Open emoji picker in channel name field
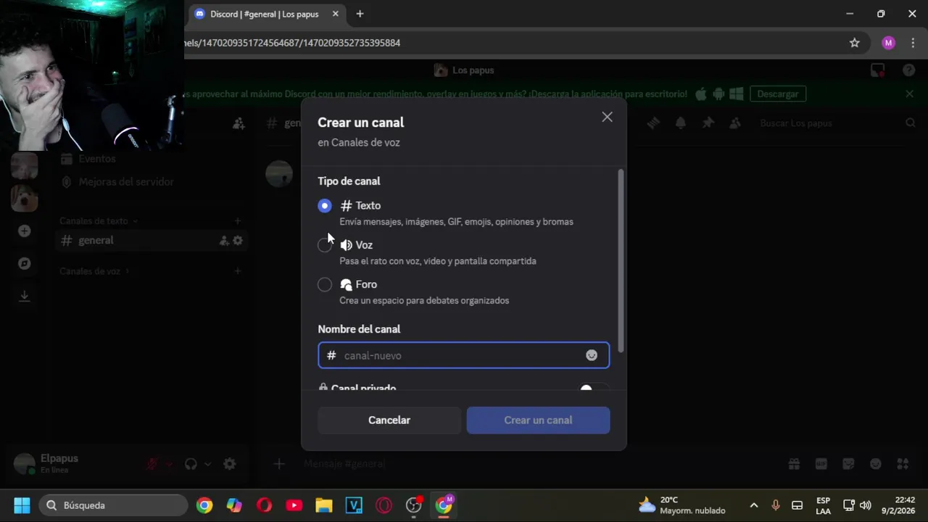 (x=592, y=355)
